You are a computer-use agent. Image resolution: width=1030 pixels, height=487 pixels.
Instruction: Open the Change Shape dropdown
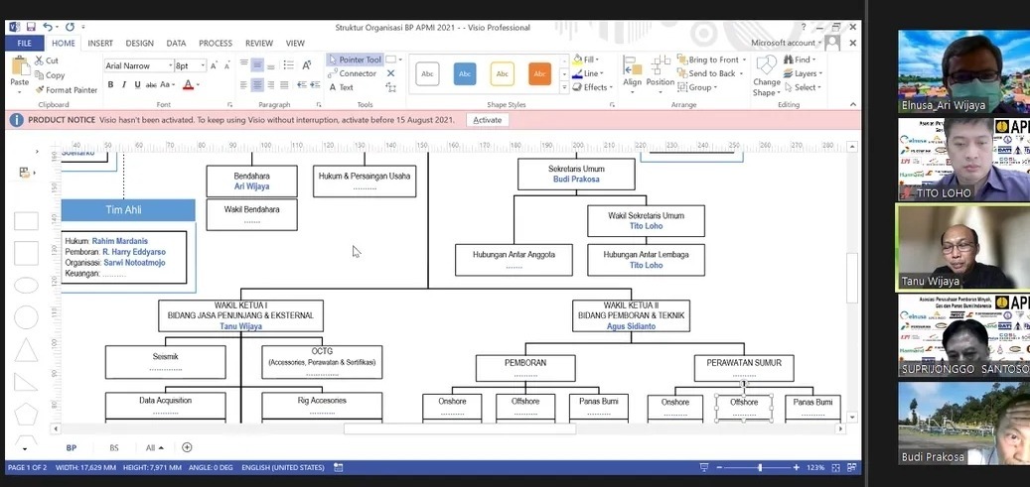click(766, 76)
